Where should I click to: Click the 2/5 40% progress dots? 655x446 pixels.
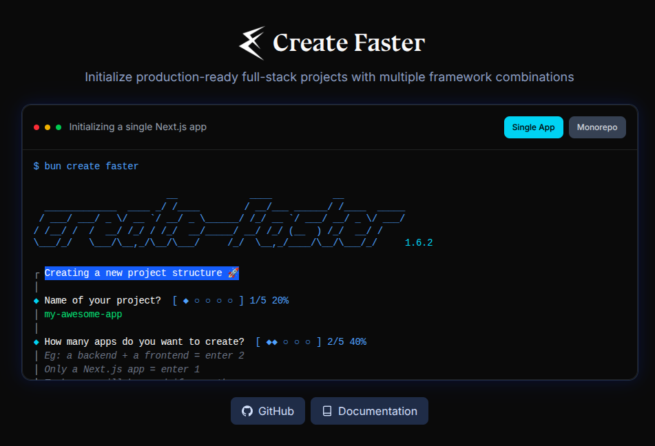click(x=310, y=341)
